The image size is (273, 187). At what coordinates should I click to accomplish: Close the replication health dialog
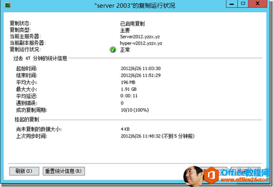click(257, 4)
